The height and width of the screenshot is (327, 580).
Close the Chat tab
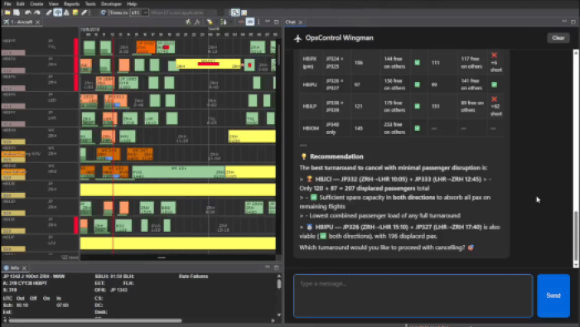[x=300, y=22]
